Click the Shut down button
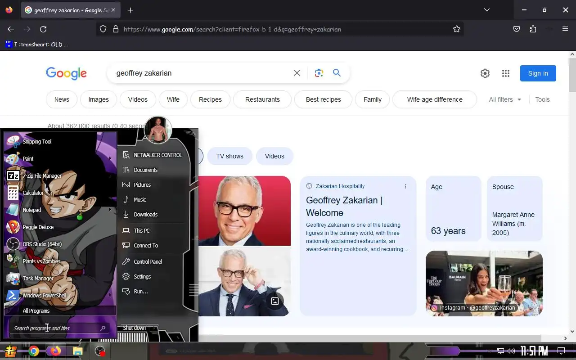The image size is (576, 360). [x=134, y=328]
